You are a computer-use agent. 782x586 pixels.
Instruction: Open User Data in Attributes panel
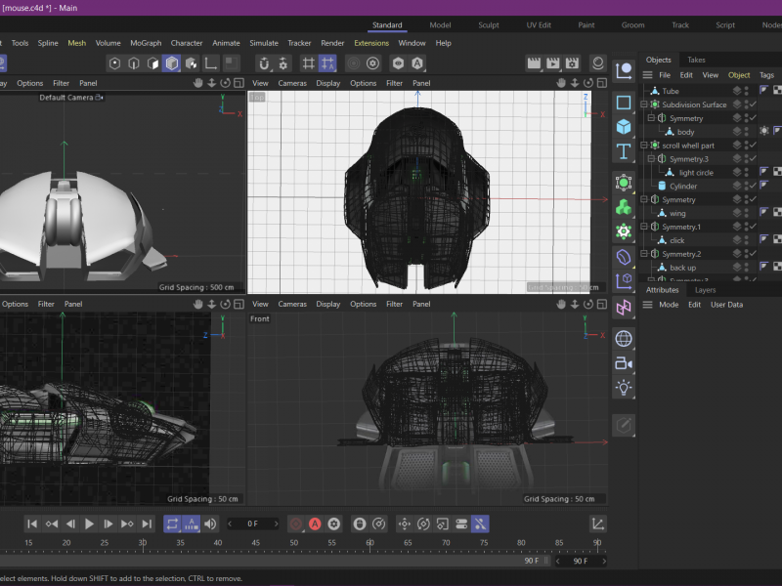[x=726, y=305]
